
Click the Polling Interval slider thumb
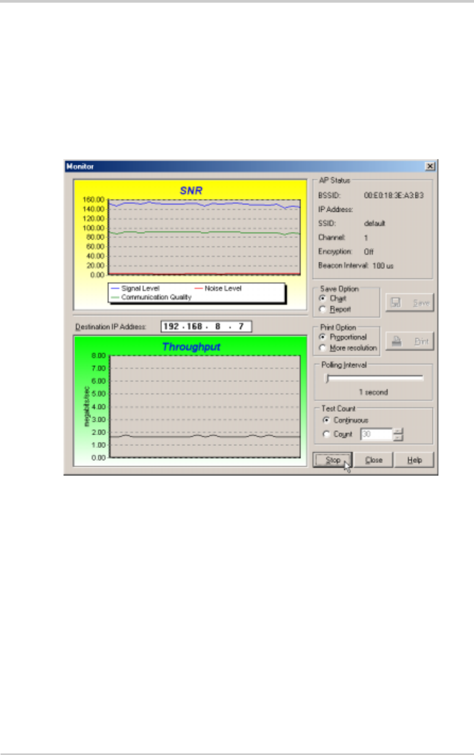click(x=328, y=378)
